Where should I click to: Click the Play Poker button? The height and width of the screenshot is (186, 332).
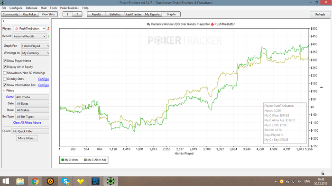coord(29,14)
